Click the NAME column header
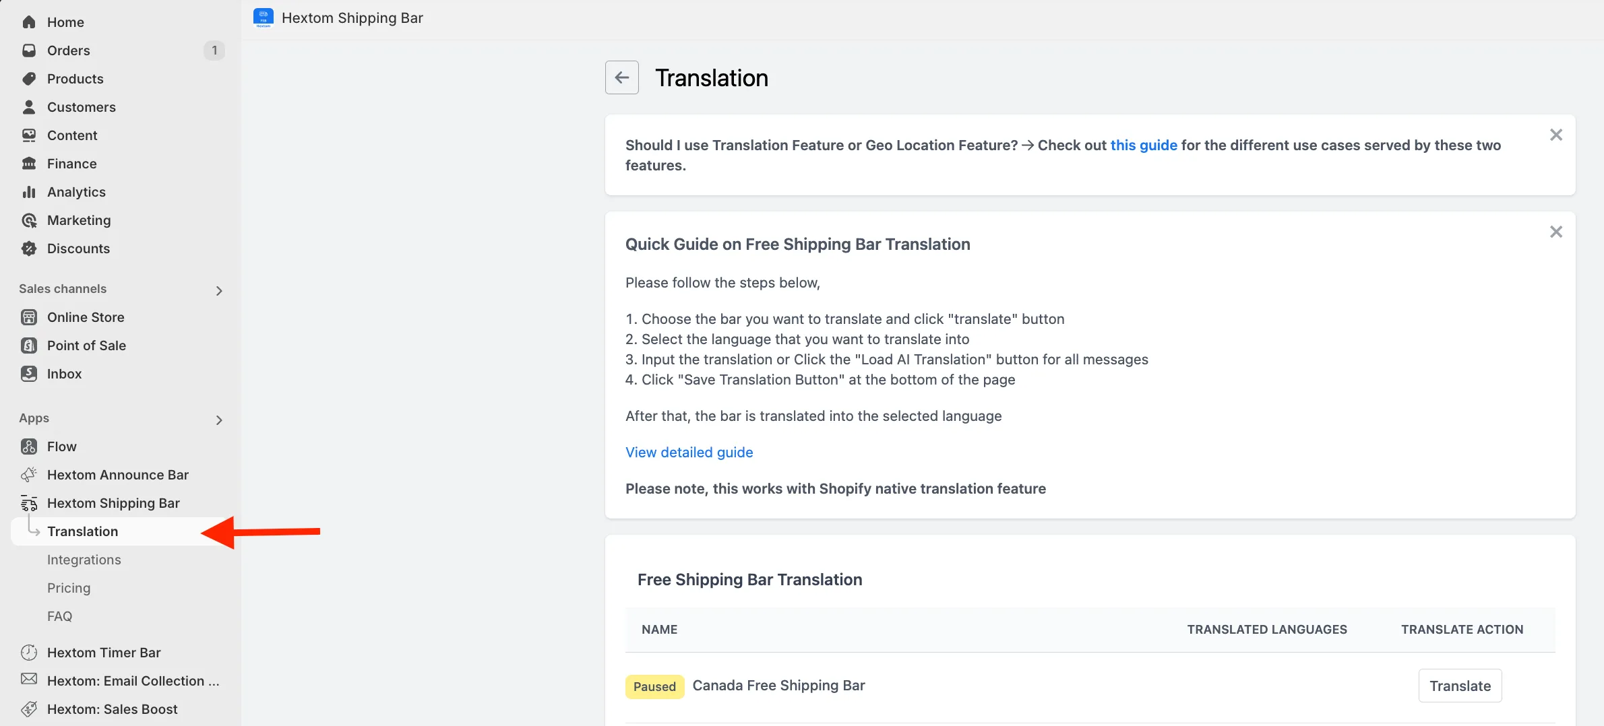 659,630
